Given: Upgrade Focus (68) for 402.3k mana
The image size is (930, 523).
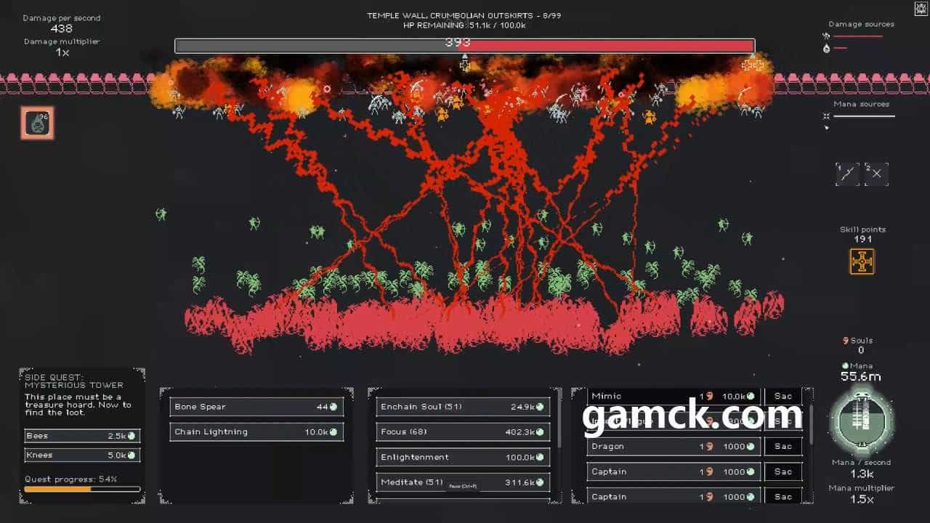Looking at the screenshot, I should 462,432.
